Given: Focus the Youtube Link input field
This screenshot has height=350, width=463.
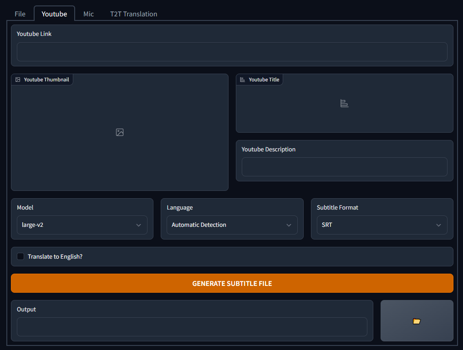Looking at the screenshot, I should (x=232, y=52).
